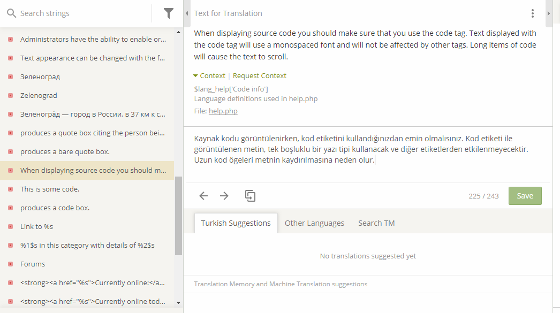Image resolution: width=560 pixels, height=313 pixels.
Task: Click status icon beside 'Link to %s'
Action: click(x=11, y=227)
